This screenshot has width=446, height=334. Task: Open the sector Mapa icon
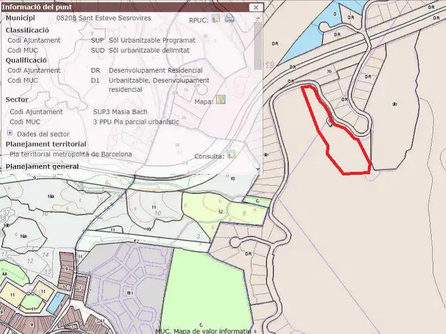tap(221, 100)
